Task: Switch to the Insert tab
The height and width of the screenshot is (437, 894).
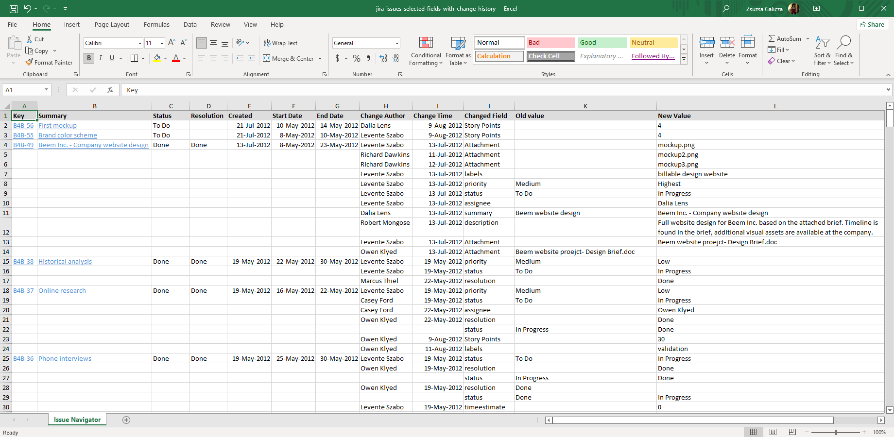Action: 72,24
